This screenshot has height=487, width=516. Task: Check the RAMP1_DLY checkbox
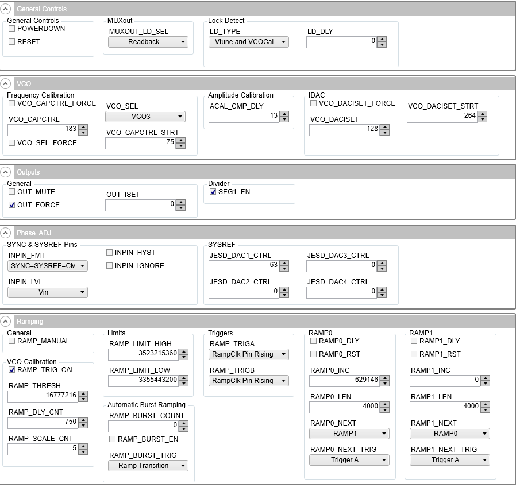pyautogui.click(x=414, y=341)
